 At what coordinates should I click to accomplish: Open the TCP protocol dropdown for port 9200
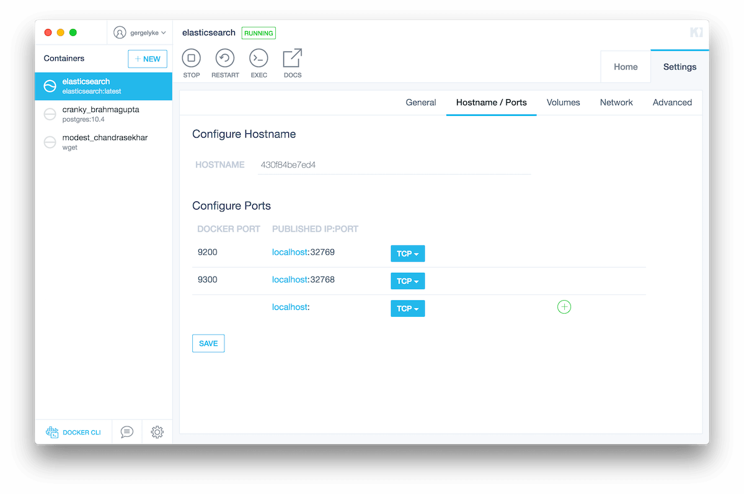pyautogui.click(x=407, y=253)
